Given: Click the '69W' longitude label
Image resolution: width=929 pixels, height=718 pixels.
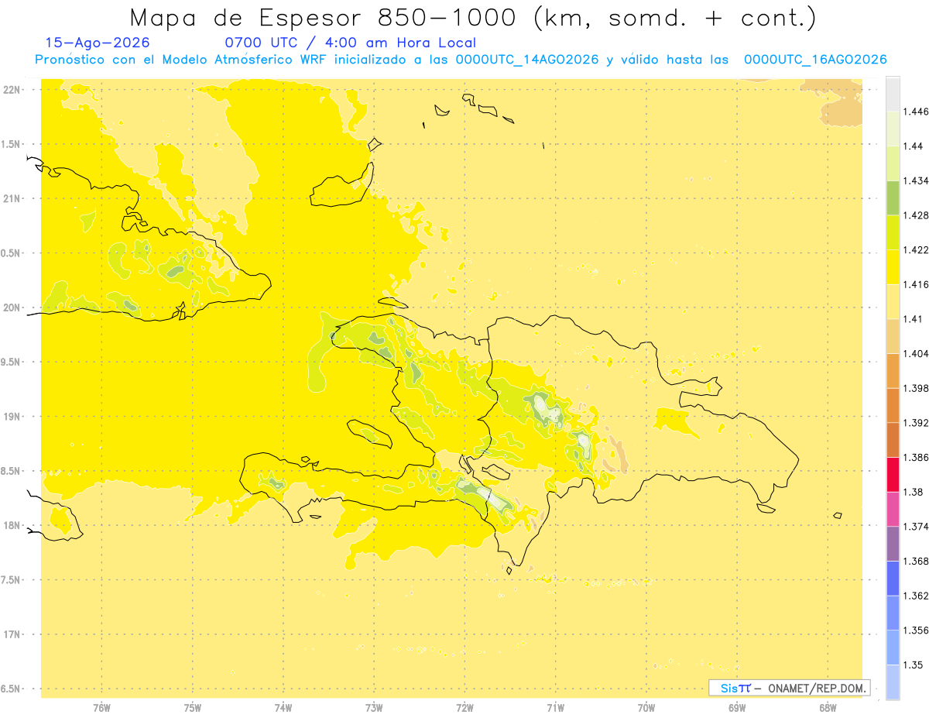Looking at the screenshot, I should (x=737, y=707).
